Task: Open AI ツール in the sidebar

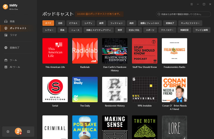Action: pos(14,67)
